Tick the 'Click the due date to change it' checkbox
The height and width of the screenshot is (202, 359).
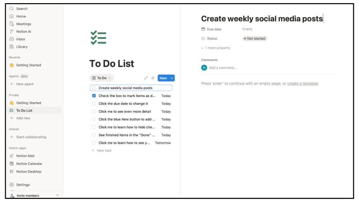coord(94,104)
